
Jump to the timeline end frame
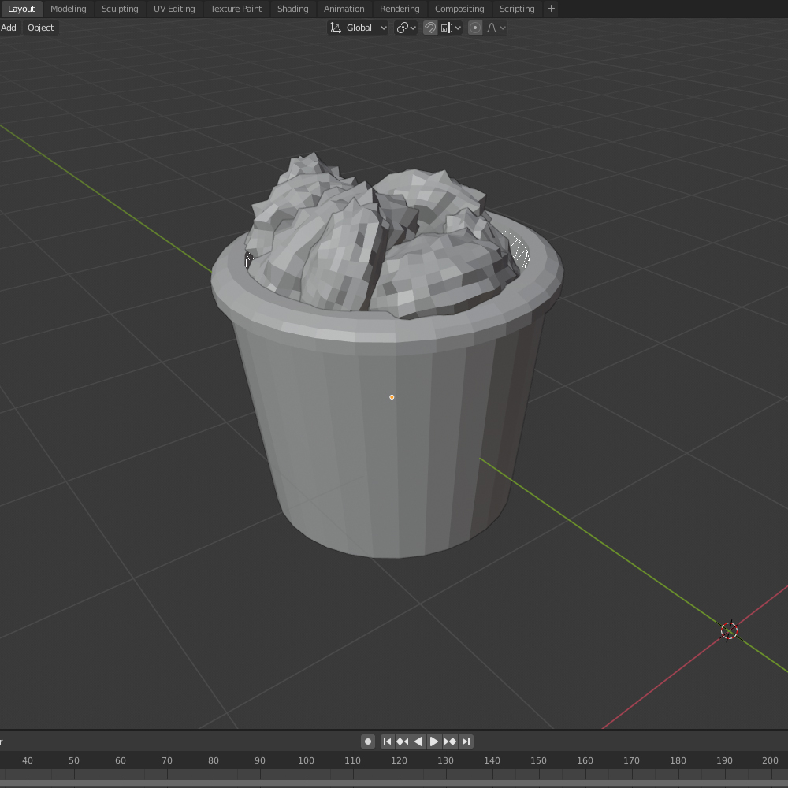coord(466,742)
